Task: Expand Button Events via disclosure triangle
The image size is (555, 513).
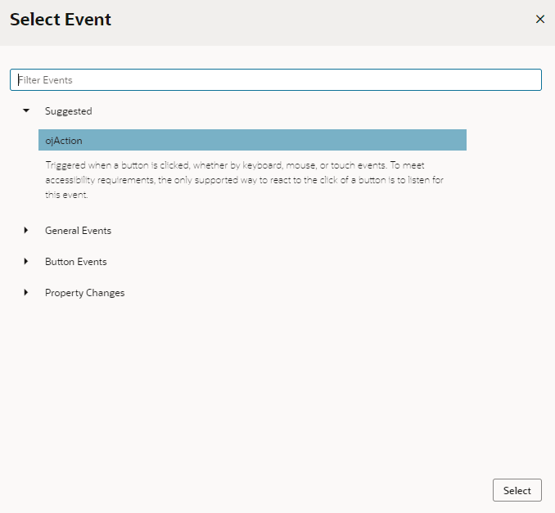Action: [x=26, y=262]
